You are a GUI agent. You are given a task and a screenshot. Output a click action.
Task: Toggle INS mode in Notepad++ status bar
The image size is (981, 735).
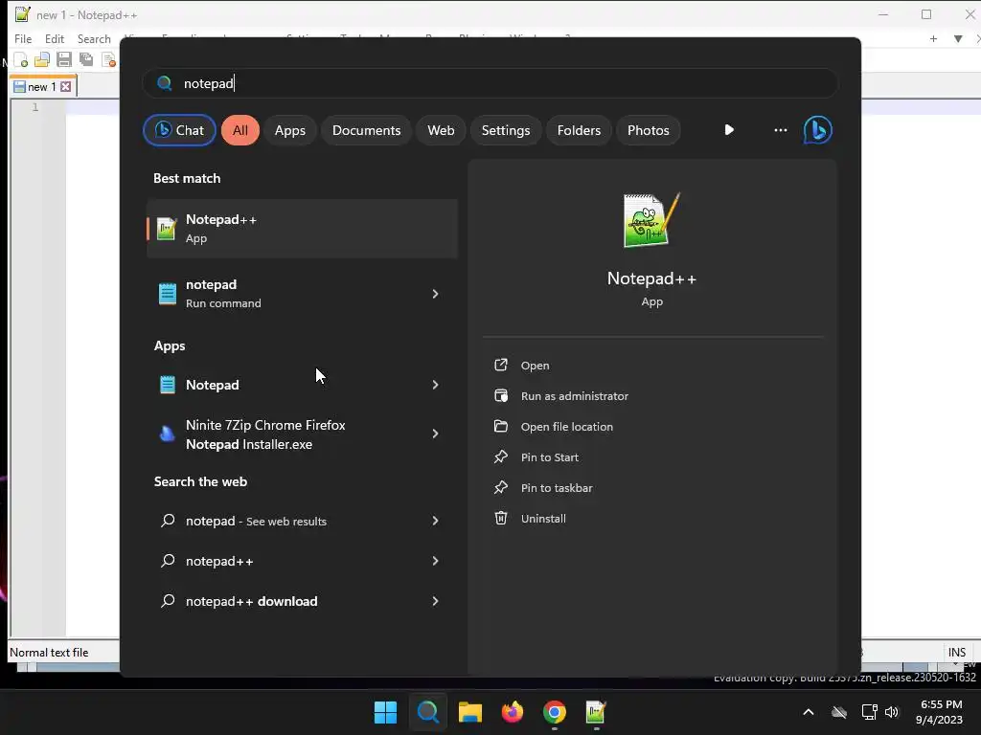pyautogui.click(x=957, y=652)
